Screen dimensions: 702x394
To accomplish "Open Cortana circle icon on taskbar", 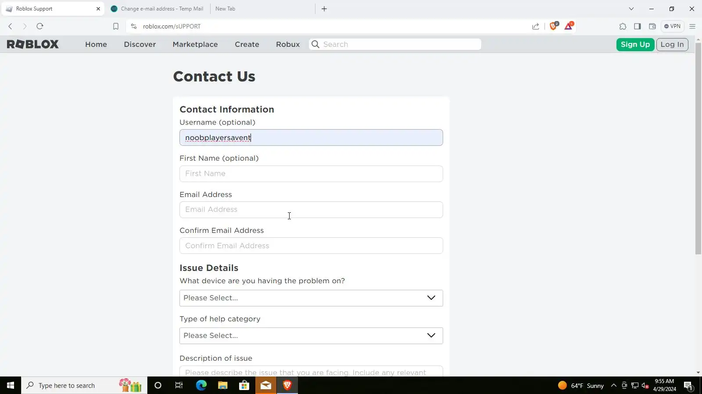I will pos(158,385).
